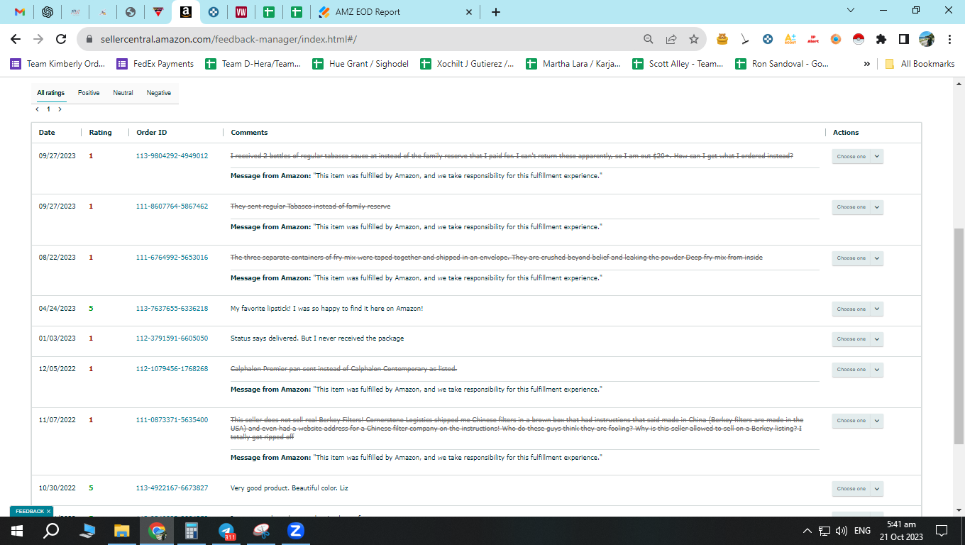Open order 111-6764992-5653016
The width and height of the screenshot is (965, 545).
coord(172,258)
